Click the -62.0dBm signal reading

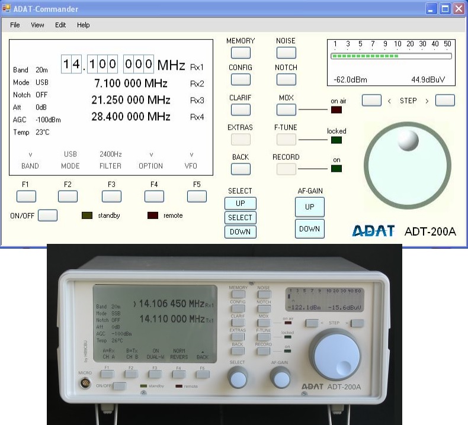coord(350,80)
